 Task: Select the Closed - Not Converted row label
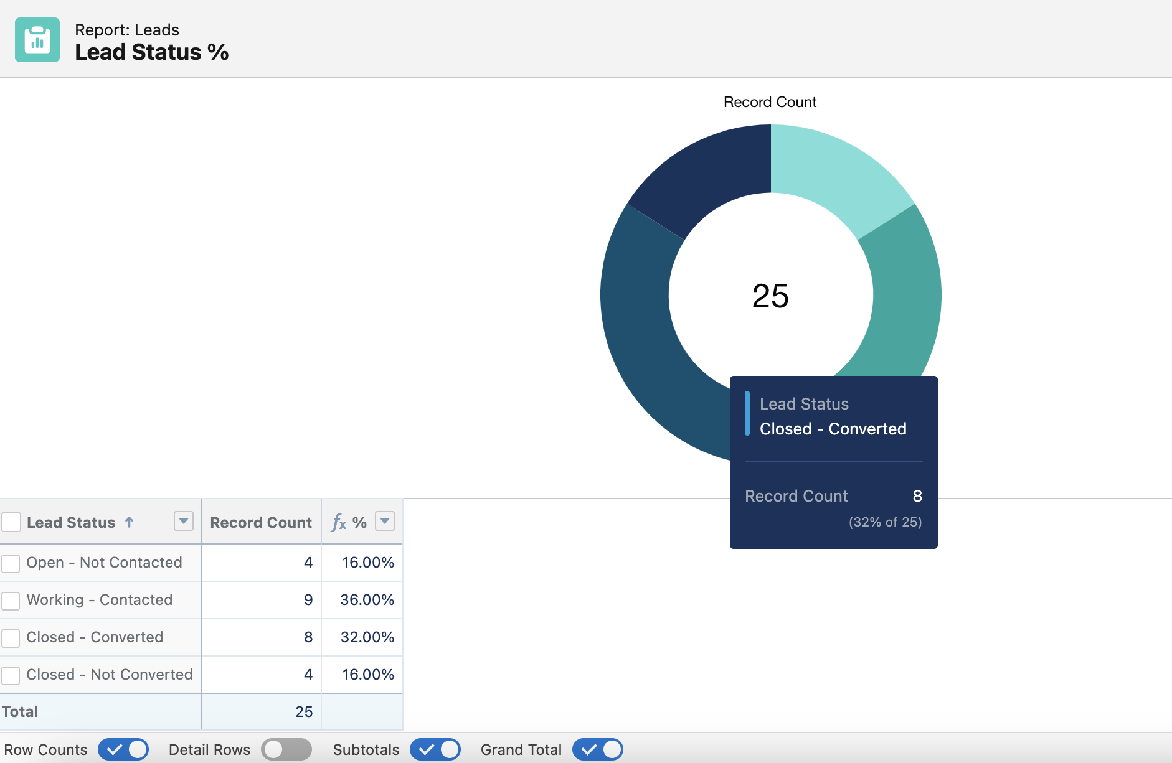pyautogui.click(x=110, y=675)
